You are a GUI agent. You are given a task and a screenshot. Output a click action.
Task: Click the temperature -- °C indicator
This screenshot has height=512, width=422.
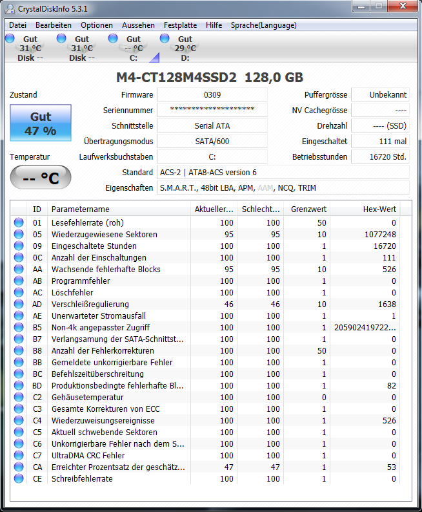pos(41,177)
